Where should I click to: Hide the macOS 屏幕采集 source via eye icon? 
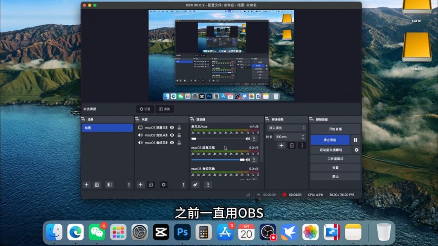(172, 127)
